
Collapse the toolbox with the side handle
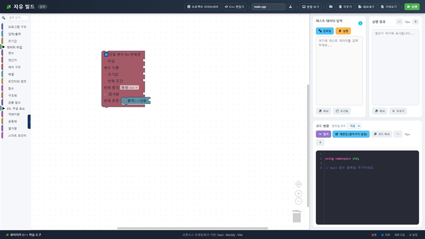pyautogui.click(x=29, y=121)
